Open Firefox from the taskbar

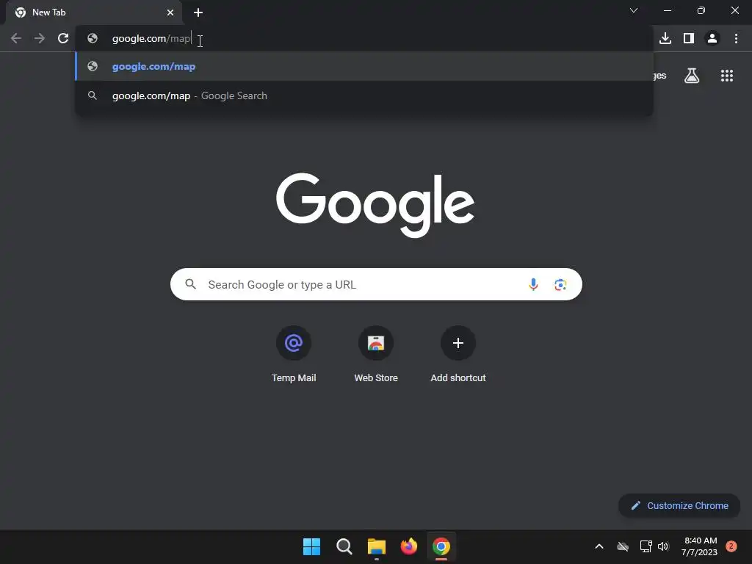pyautogui.click(x=408, y=546)
